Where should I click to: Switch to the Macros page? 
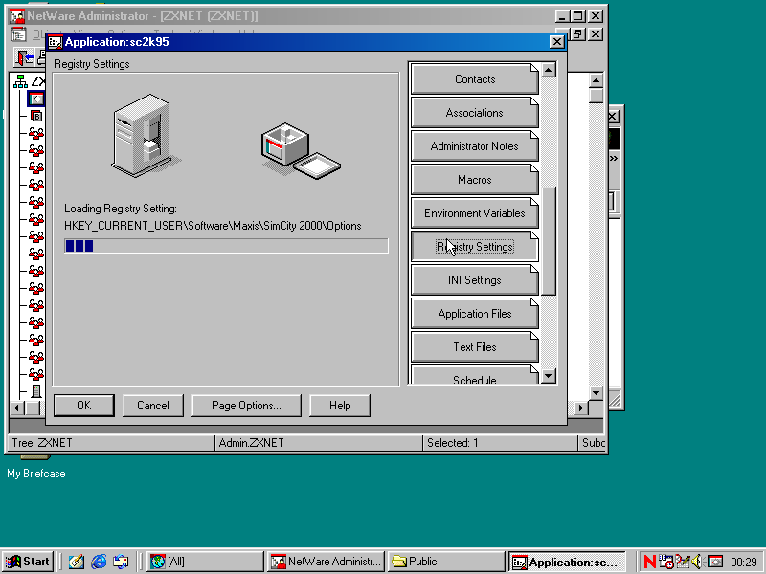(x=475, y=180)
